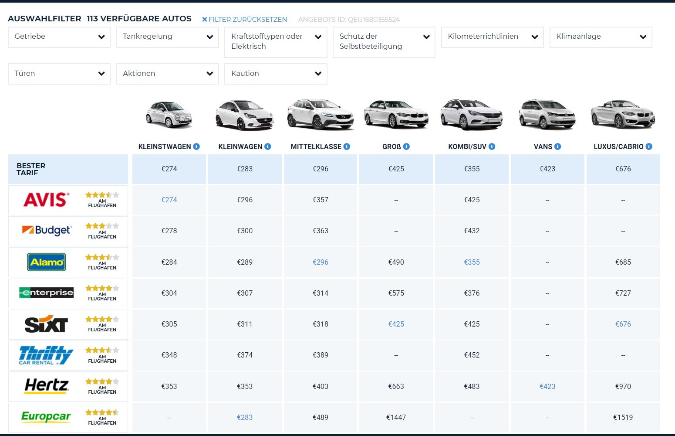
Task: Click Sixt Kleinstwagen price €305
Action: coord(169,324)
